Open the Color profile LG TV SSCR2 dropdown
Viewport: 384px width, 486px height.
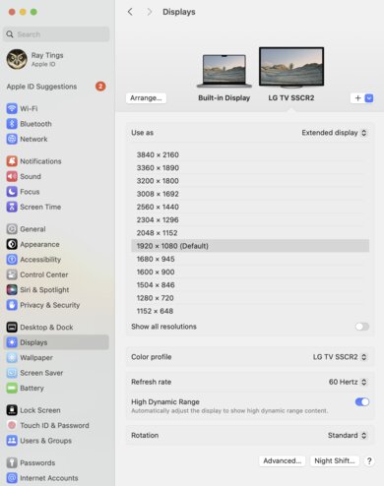point(340,357)
